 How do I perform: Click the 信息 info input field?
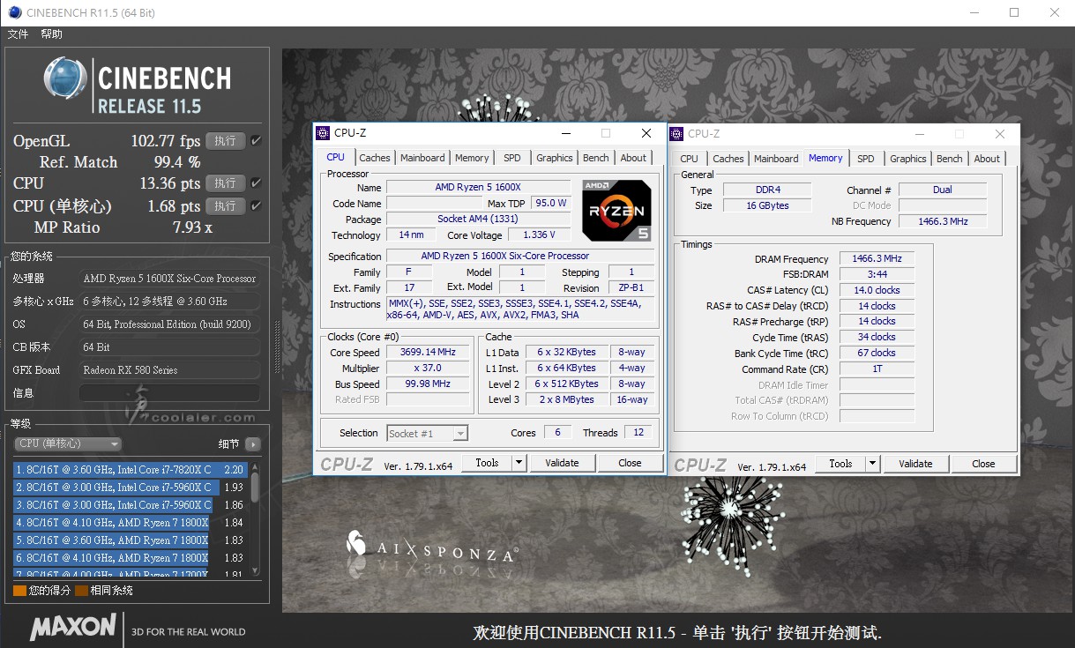171,392
